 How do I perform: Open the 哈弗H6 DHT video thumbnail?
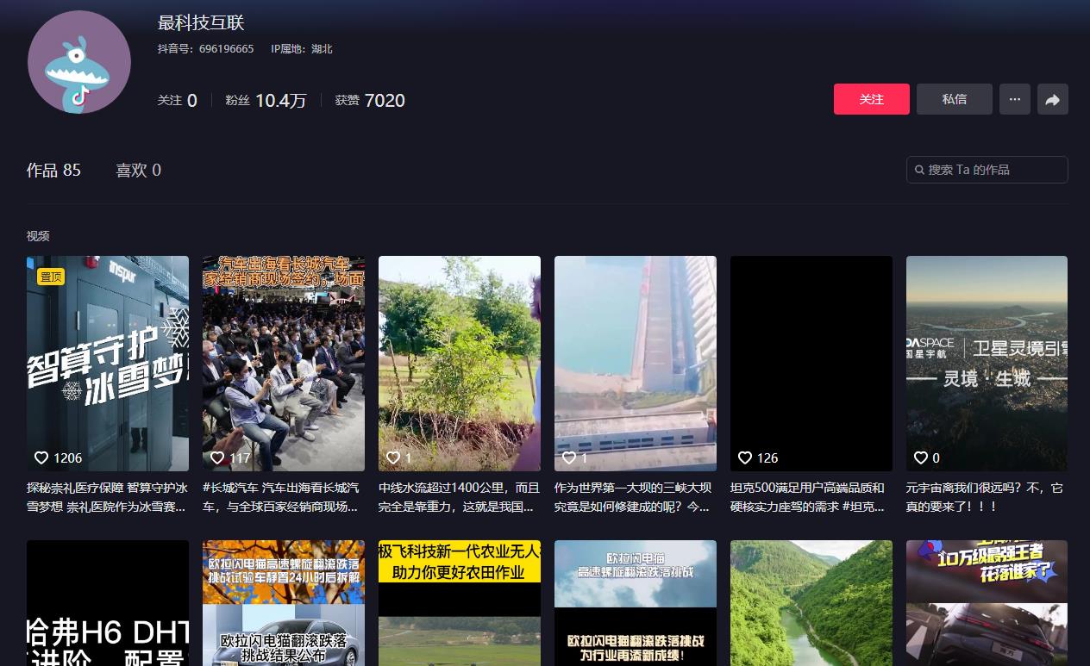(108, 603)
